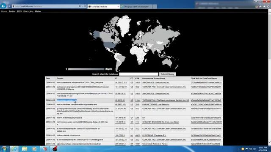
Task: Open ASN link 21844
Action: (138, 100)
